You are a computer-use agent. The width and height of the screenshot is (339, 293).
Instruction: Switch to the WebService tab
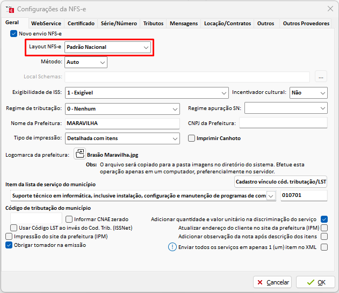(x=46, y=24)
